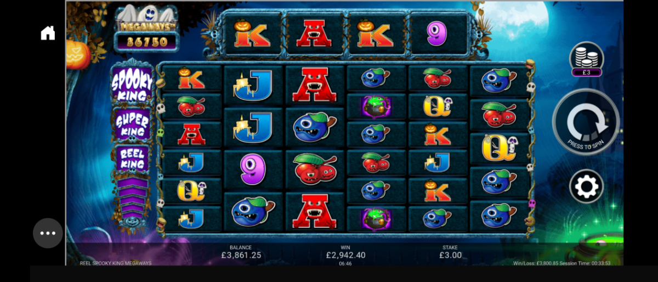Click the purple 9 symbol in second reel
The image size is (658, 282).
[253, 169]
